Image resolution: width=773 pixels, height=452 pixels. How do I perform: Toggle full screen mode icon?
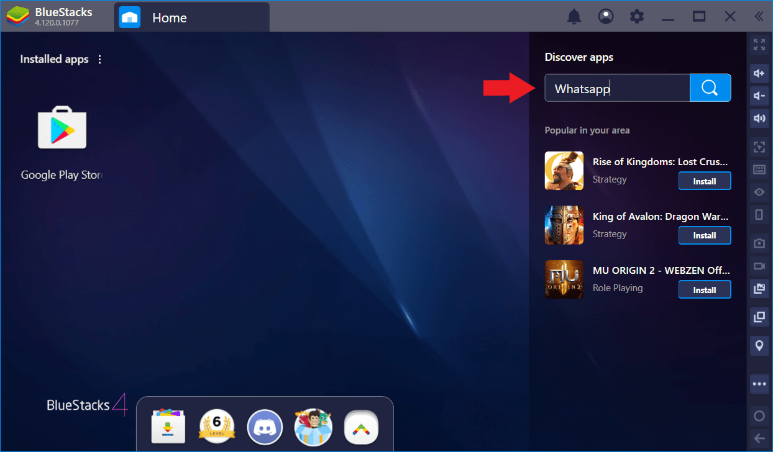(x=759, y=45)
